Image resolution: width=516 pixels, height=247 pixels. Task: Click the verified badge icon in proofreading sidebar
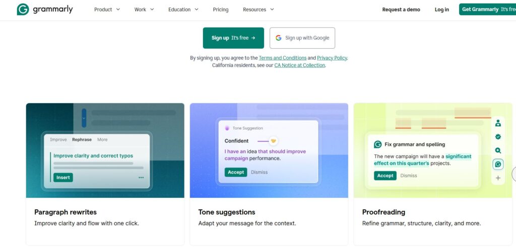pyautogui.click(x=498, y=137)
